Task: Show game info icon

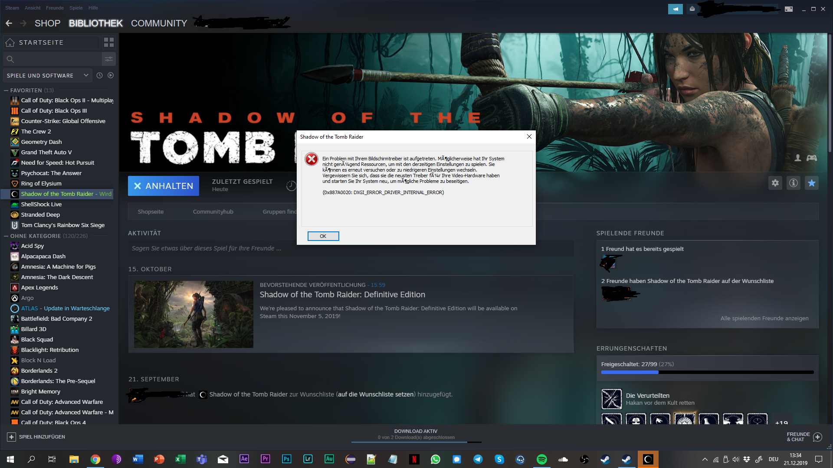Action: [x=794, y=183]
